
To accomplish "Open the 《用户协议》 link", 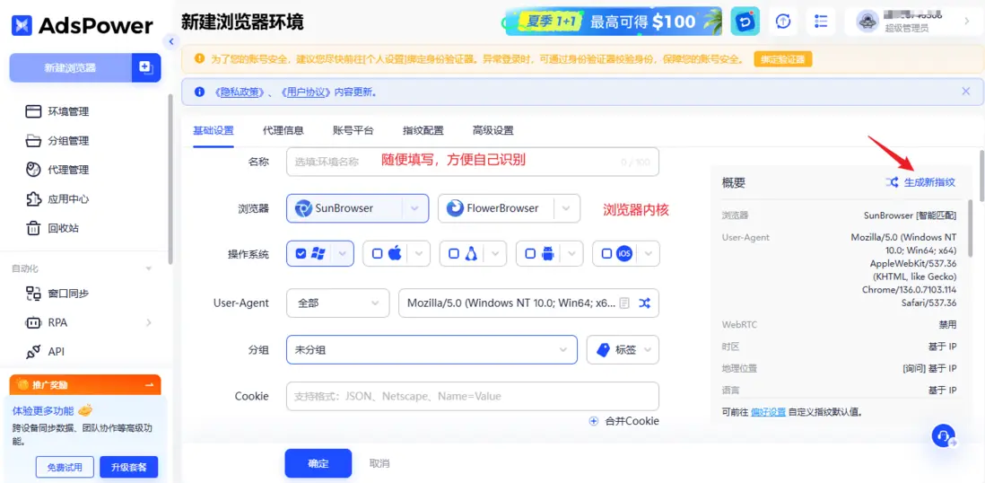I will click(x=307, y=92).
